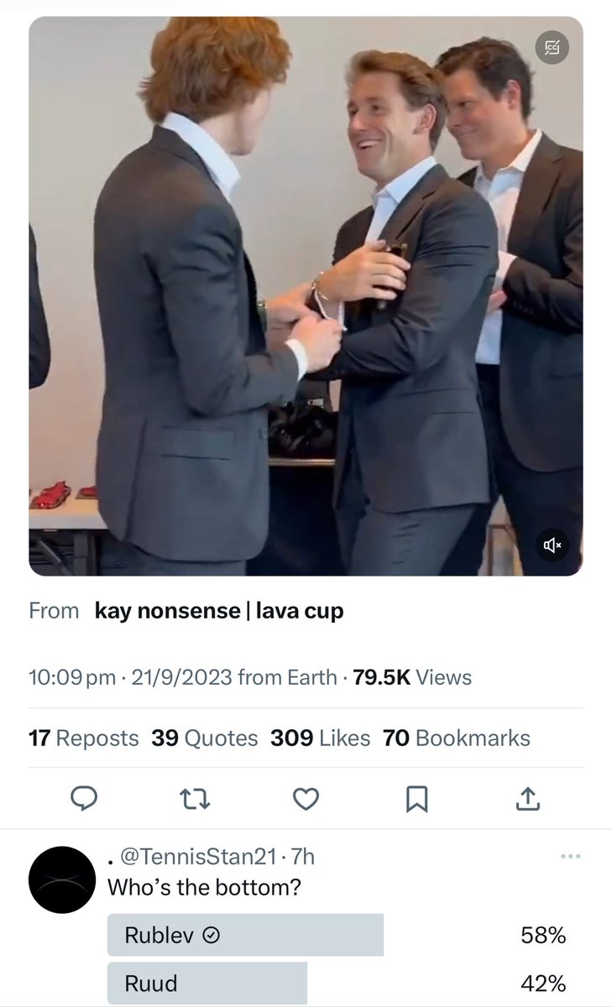Open three-dot menu on TennisStan21 reply
Viewport: 612px width, 1007px height.
coord(570,857)
